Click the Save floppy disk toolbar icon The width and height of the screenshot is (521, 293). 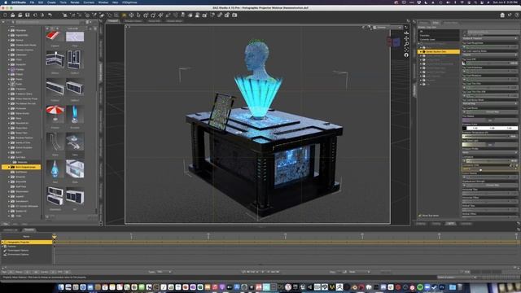coord(27,15)
